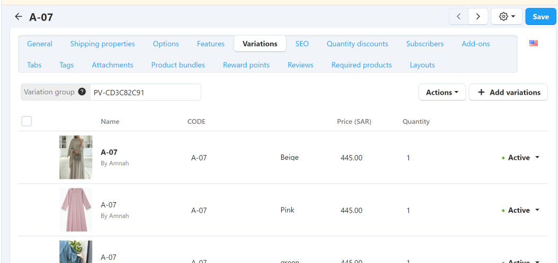Viewport: 558px width, 263px height.
Task: Select the Variations tab
Action: (260, 43)
